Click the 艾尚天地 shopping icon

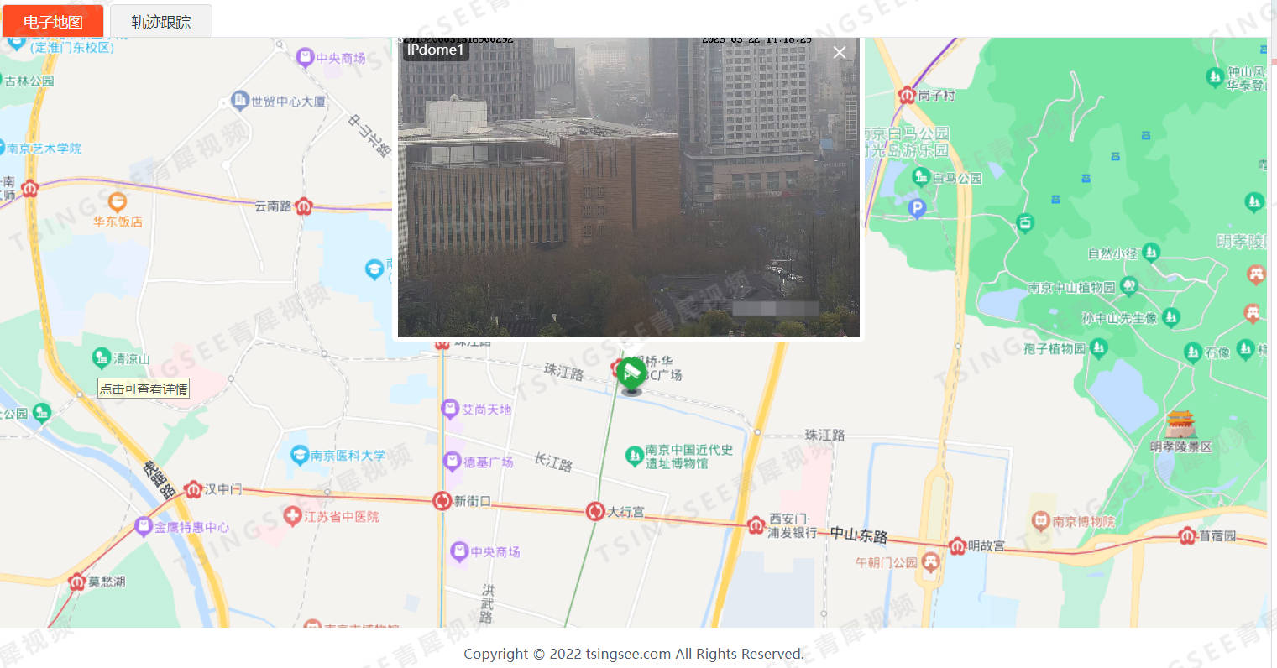(450, 409)
